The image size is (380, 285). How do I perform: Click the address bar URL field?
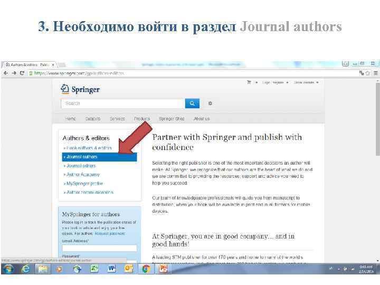(192, 73)
